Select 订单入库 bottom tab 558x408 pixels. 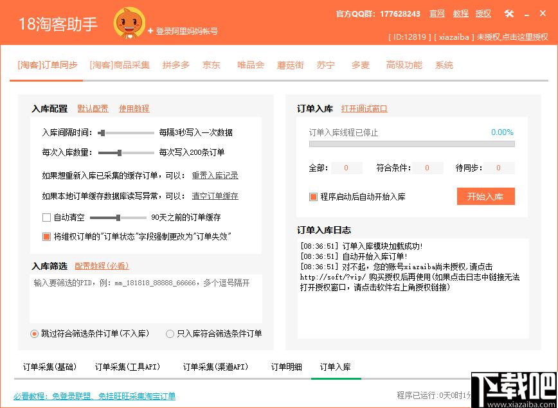click(x=335, y=367)
